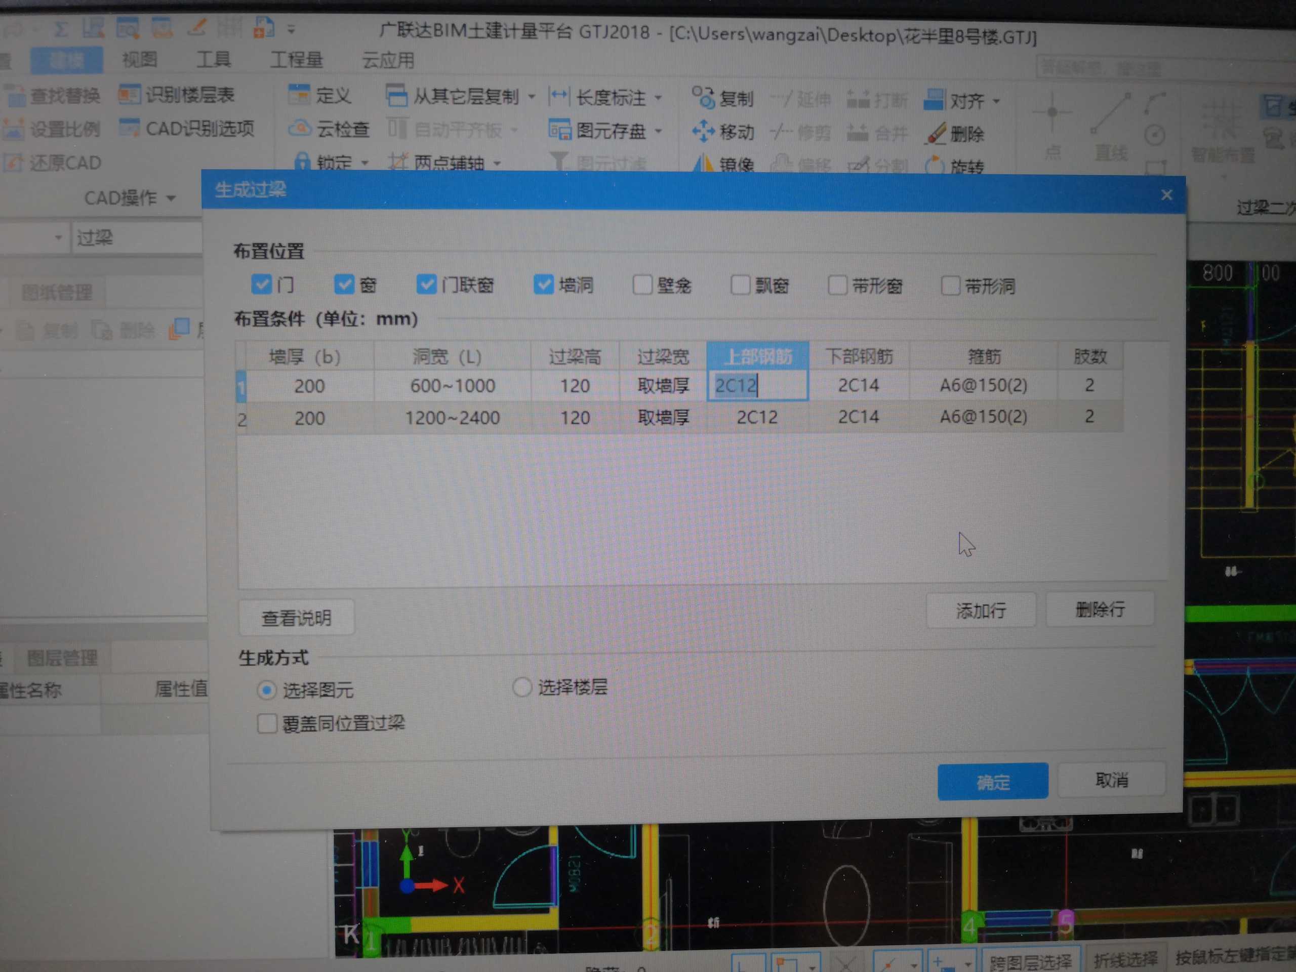Select the 选择楼层 radio button

[x=521, y=686]
